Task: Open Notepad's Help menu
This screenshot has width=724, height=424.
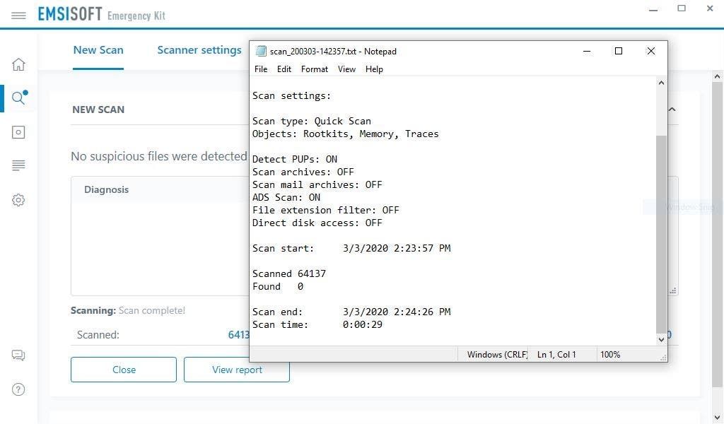Action: point(374,69)
